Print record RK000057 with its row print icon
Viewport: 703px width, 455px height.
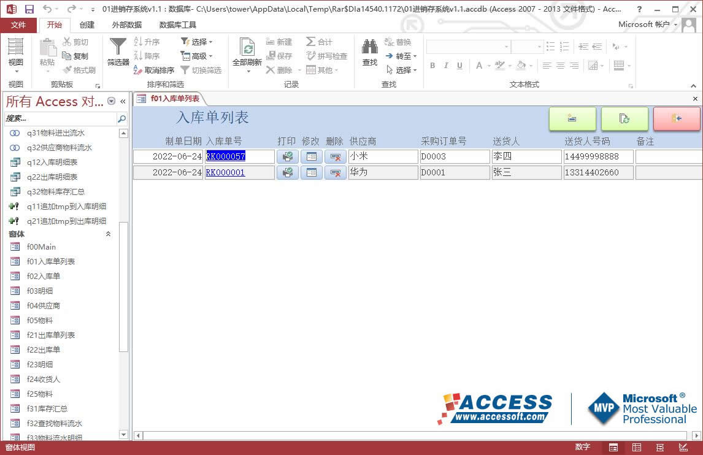point(287,156)
